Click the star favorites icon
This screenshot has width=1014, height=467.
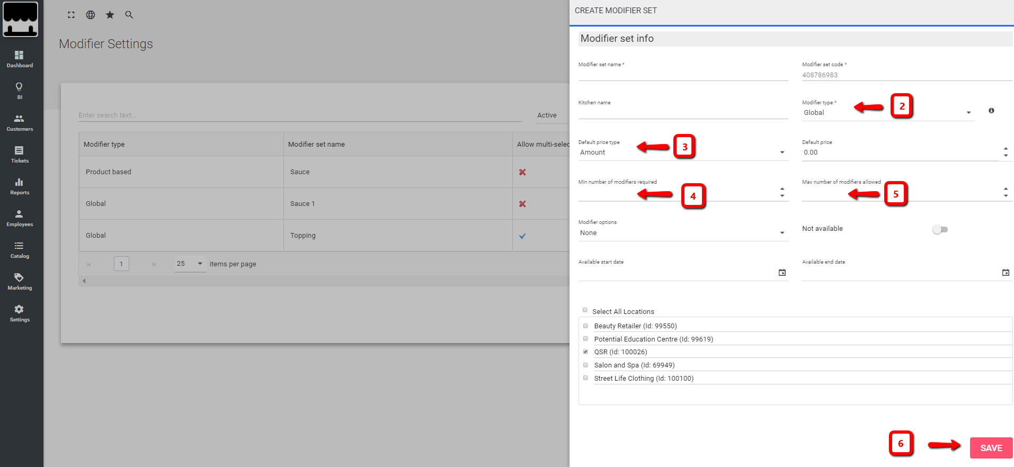pyautogui.click(x=110, y=15)
